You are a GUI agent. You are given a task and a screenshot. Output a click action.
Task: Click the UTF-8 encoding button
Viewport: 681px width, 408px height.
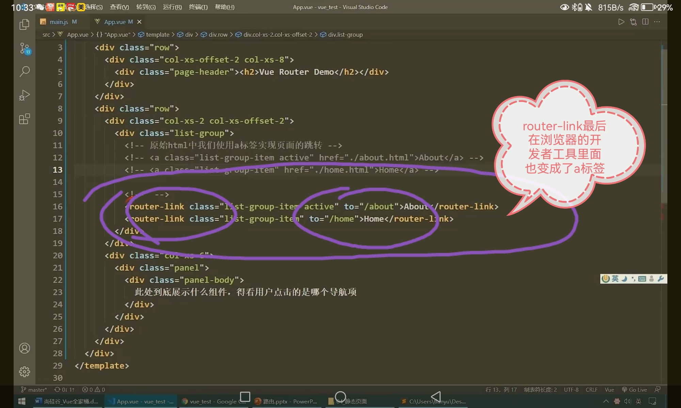[x=571, y=390]
